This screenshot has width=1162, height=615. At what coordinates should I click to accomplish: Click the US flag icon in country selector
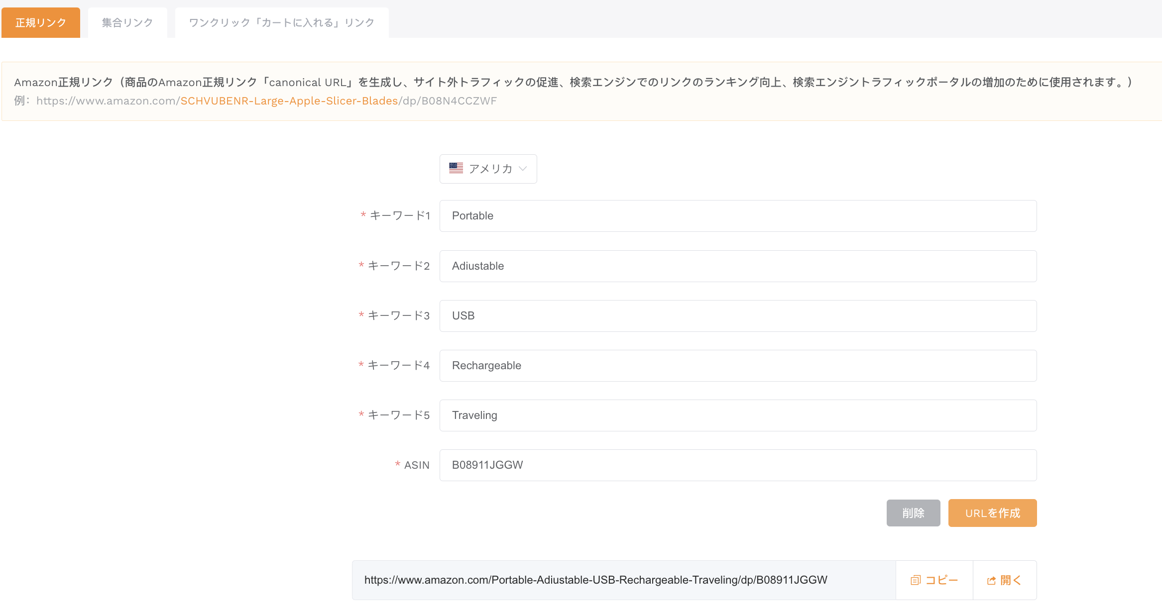[456, 168]
